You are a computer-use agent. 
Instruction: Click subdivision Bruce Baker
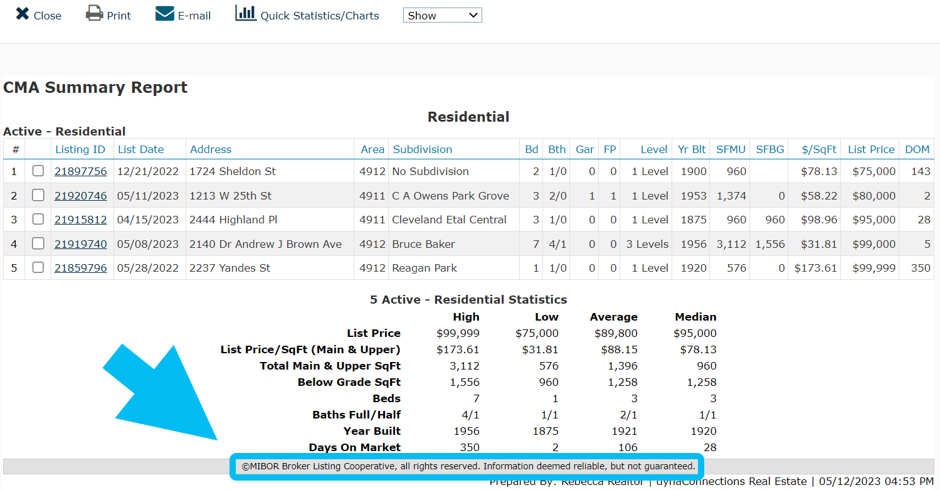click(423, 244)
